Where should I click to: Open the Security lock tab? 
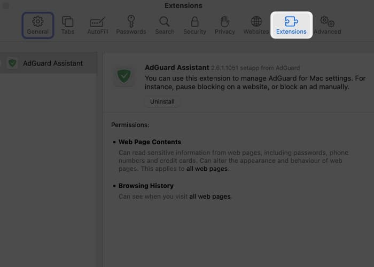[194, 25]
